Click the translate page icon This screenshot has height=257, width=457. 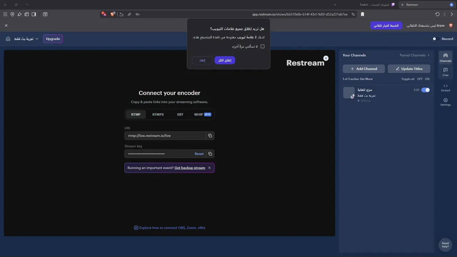point(129,14)
